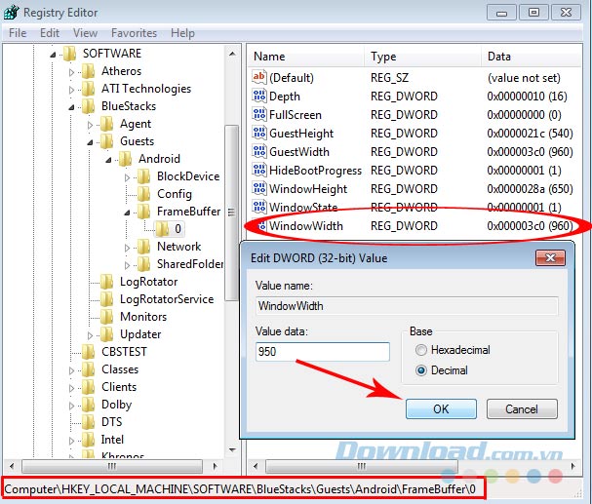Open the File menu

click(18, 33)
